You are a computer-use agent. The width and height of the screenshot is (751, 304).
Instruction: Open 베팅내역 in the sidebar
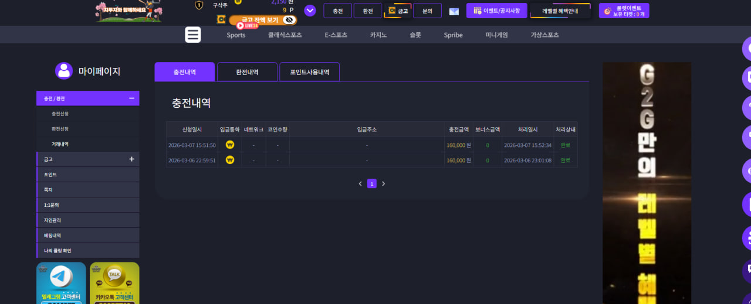pyautogui.click(x=88, y=235)
